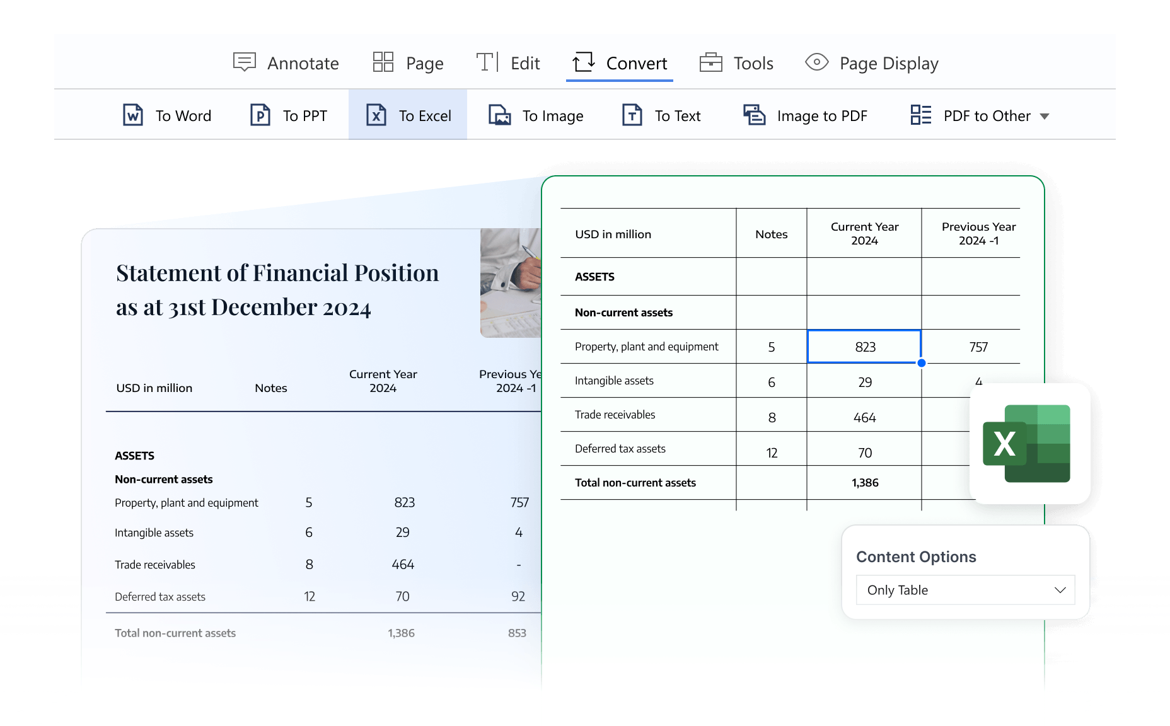Open the Only Table content options dropdown

pos(965,590)
